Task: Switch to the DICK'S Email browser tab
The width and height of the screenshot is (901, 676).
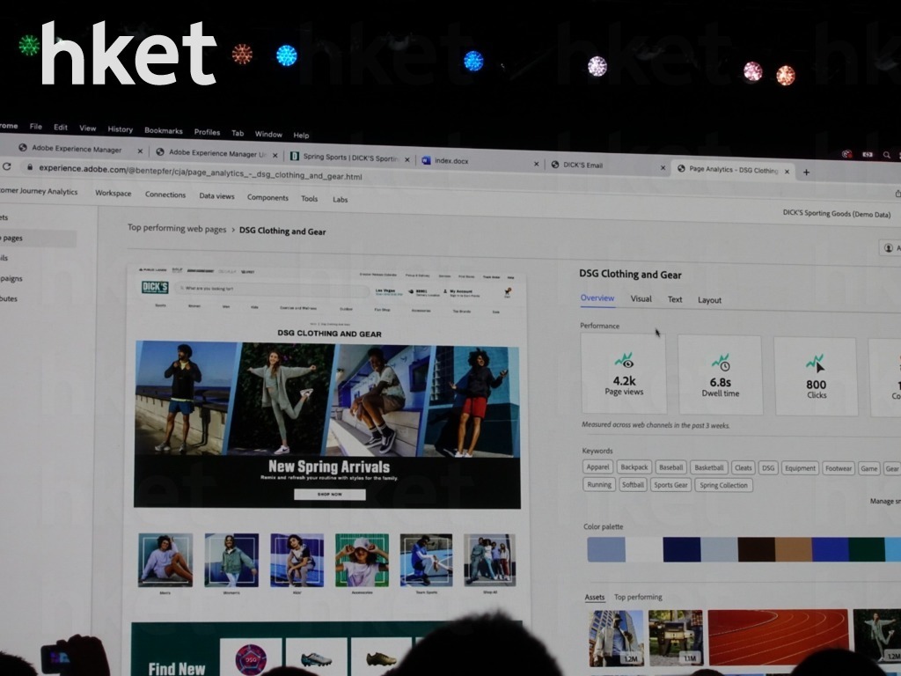Action: tap(582, 165)
